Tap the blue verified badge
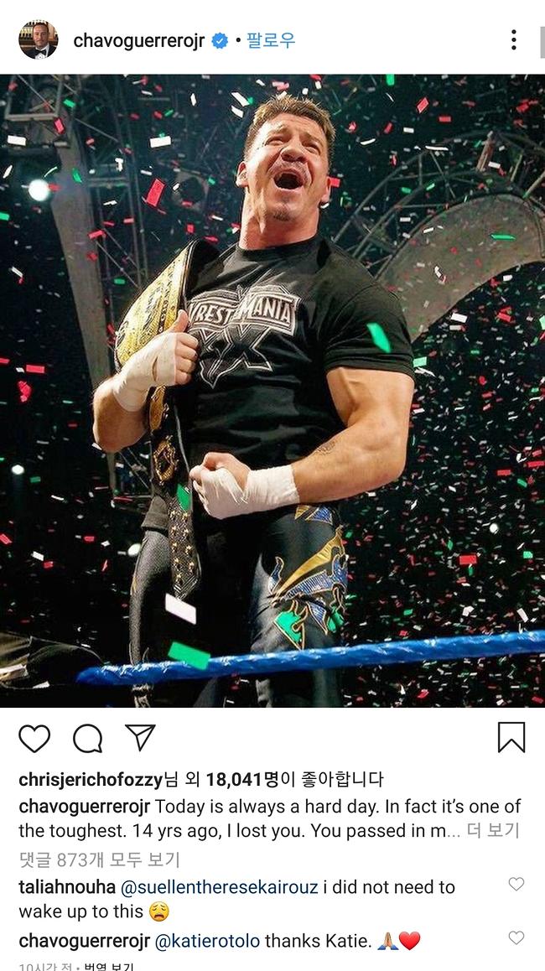 (219, 41)
